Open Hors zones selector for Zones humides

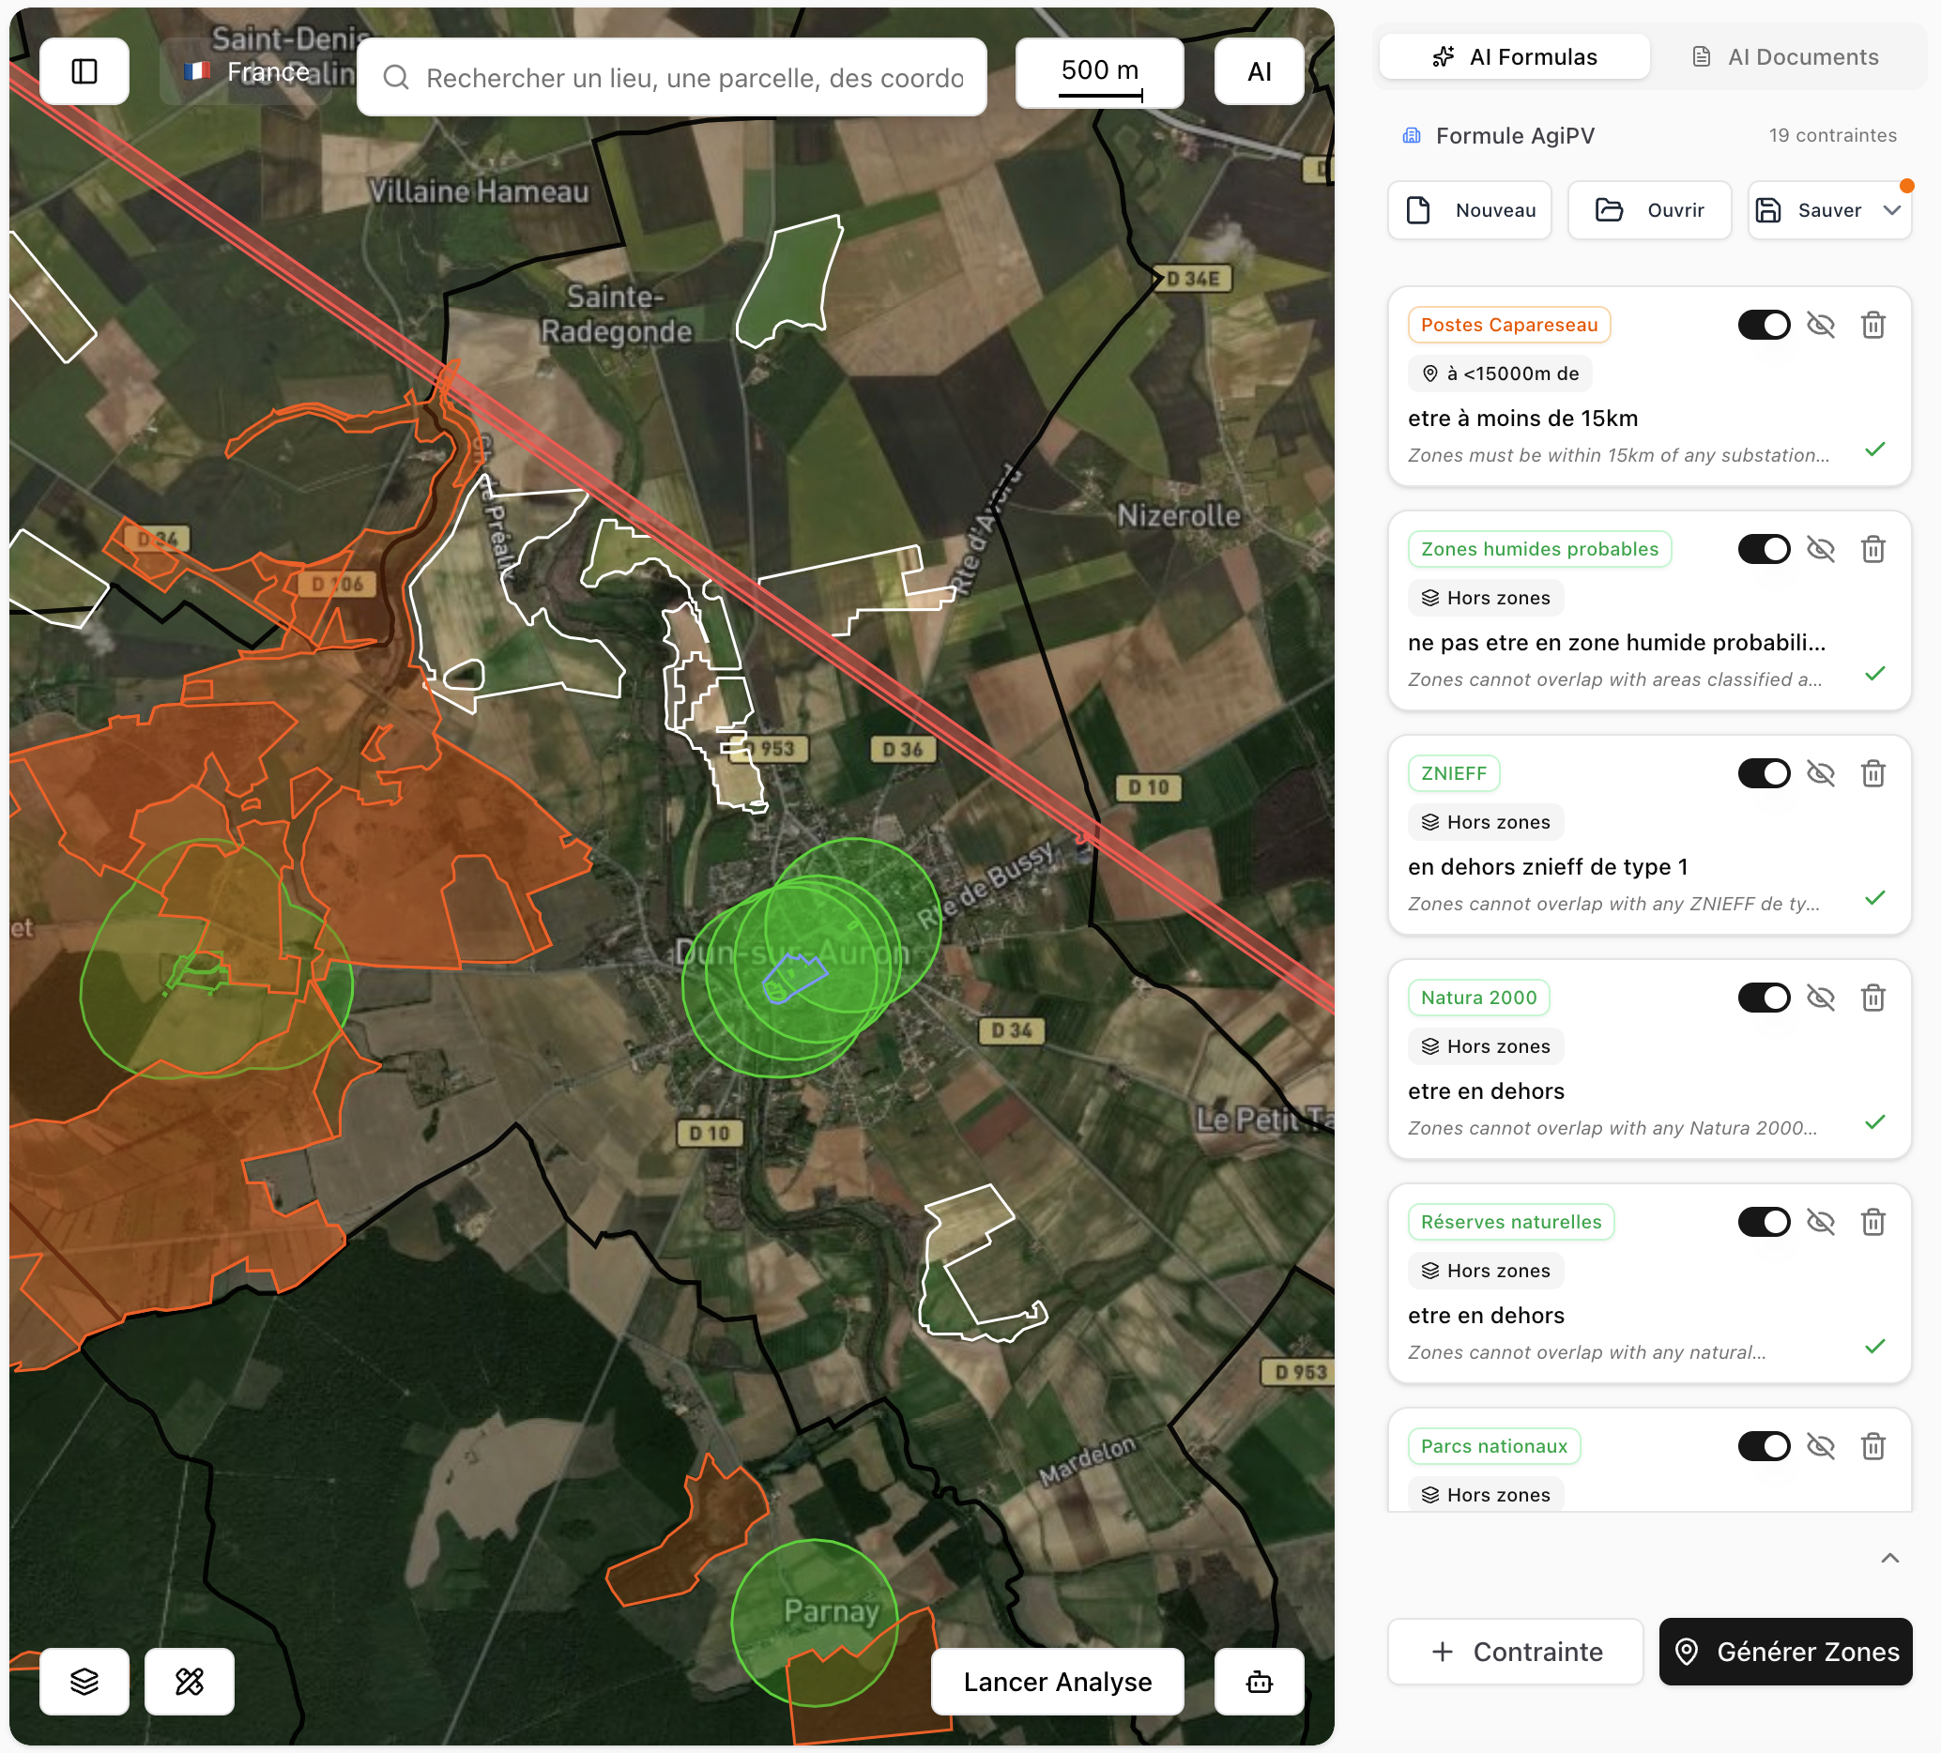[x=1486, y=599]
